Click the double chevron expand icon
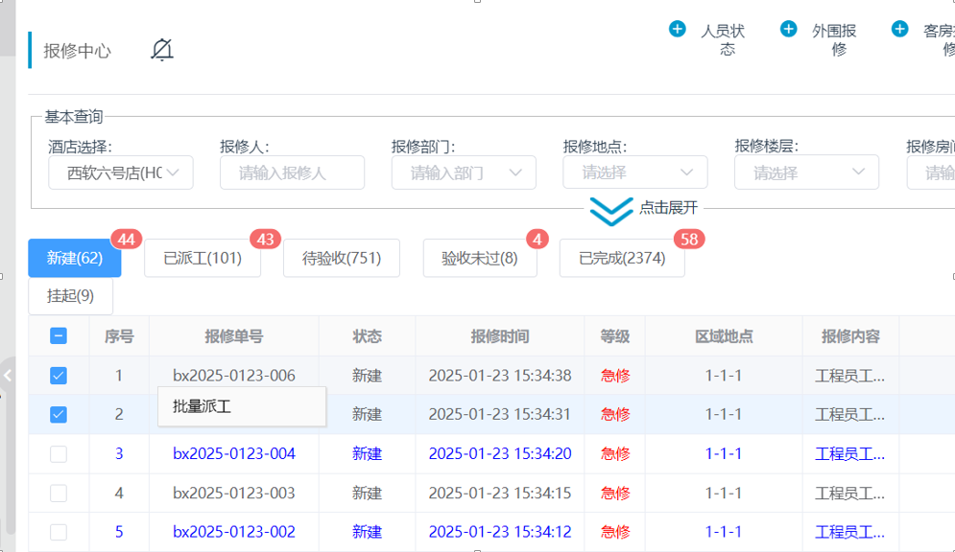The image size is (955, 552). (610, 211)
